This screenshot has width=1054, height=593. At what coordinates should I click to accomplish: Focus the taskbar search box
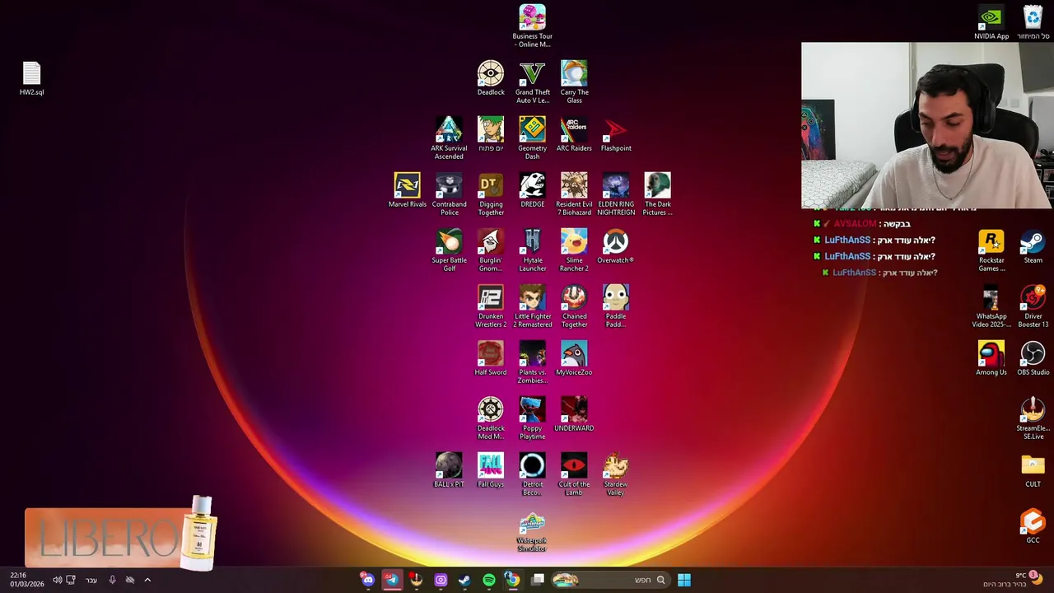[609, 580]
